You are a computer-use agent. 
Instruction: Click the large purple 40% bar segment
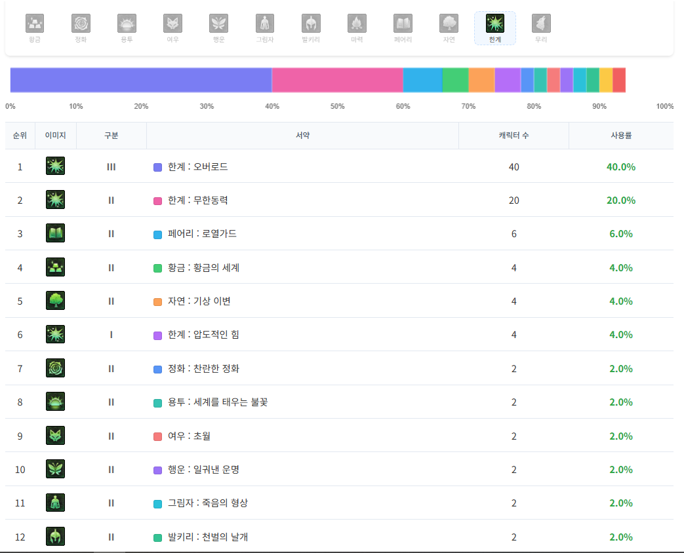click(x=141, y=80)
